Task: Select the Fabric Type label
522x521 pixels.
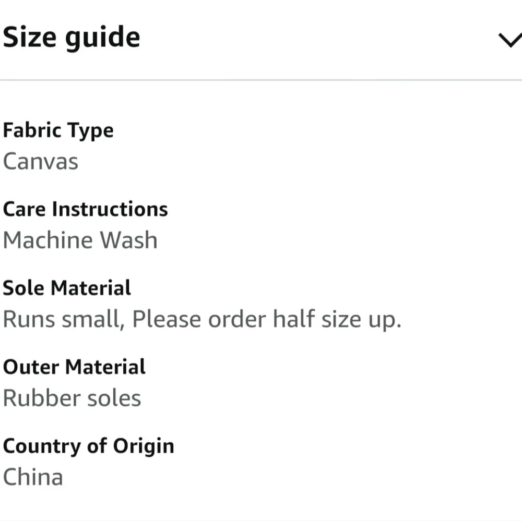Action: [58, 130]
